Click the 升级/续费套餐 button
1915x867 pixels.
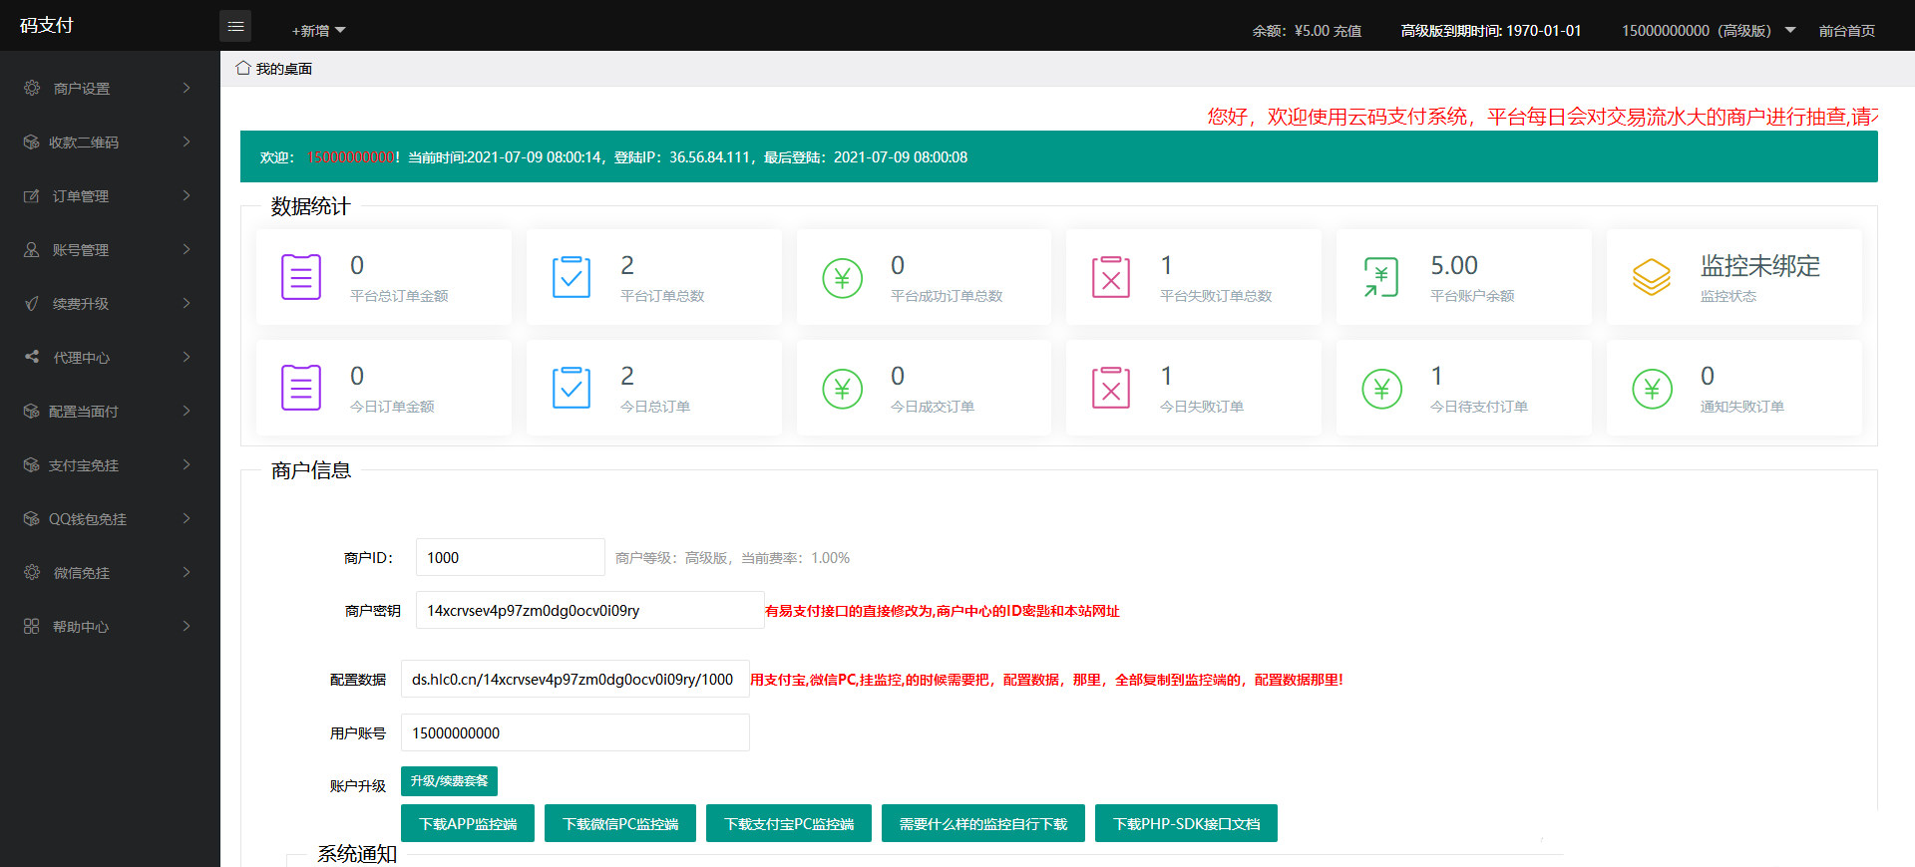pyautogui.click(x=449, y=781)
